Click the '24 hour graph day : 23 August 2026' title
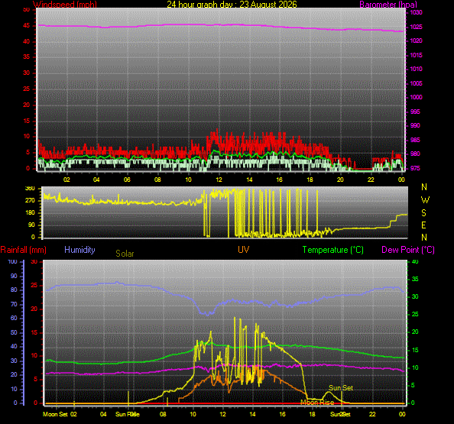 pyautogui.click(x=232, y=5)
